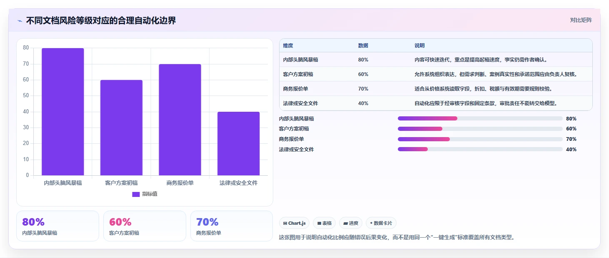This screenshot has height=258, width=609.
Task: Click the 内部头脑风暴稿 table row name
Action: click(x=301, y=60)
